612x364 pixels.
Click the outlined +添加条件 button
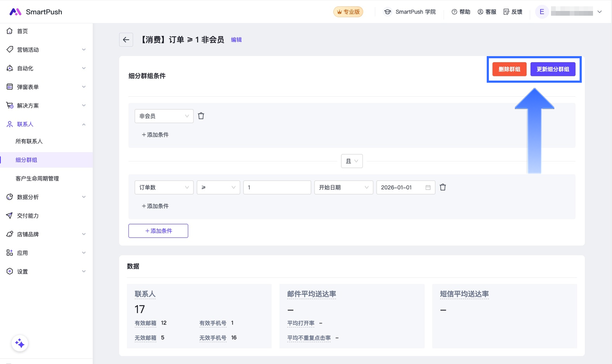tap(158, 231)
